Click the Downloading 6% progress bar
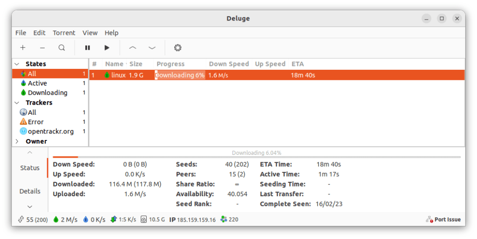Screen dimensions: 477x239 (x=180, y=75)
